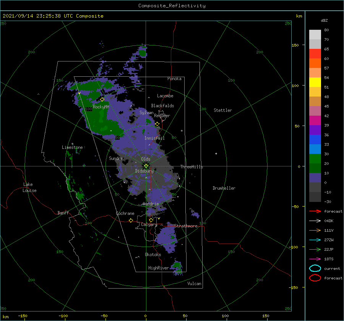Click the Innisfail town label
Viewport: 344px width, 321px height.
pyautogui.click(x=154, y=138)
